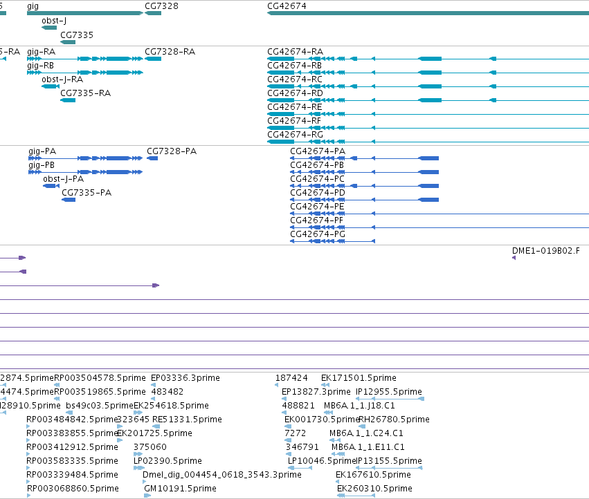
Task: Click the RP003412912.5prime label
Action: coord(72,447)
